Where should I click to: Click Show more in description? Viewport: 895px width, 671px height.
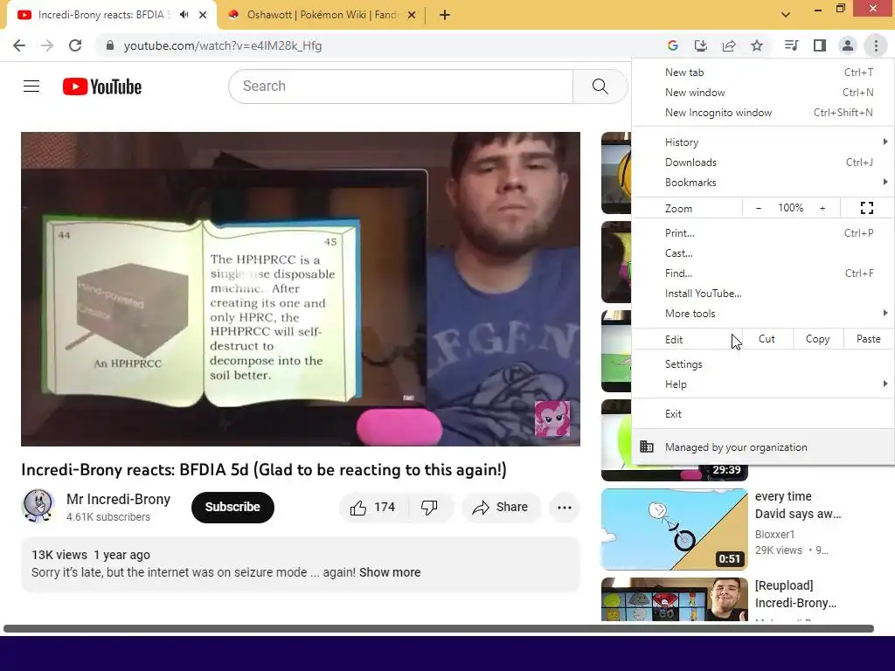390,572
